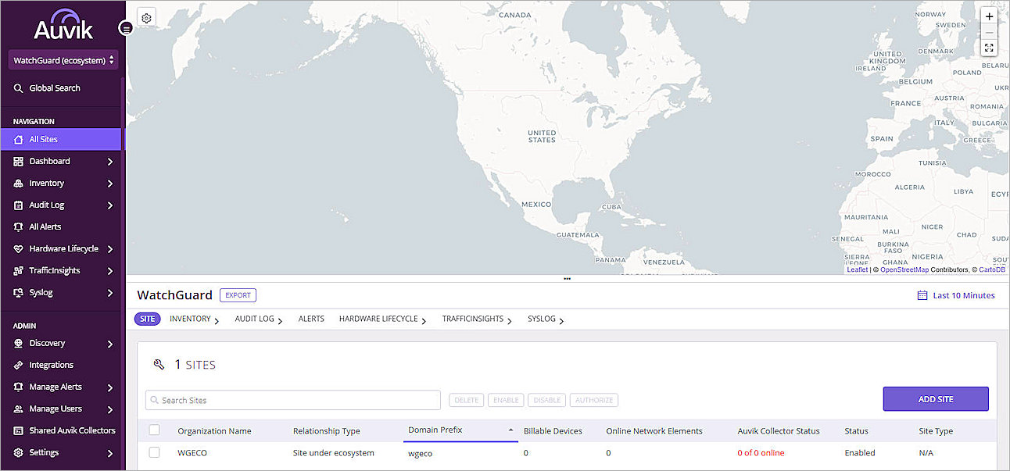Screen dimensions: 1010x471
Task: Open the Inventory tab under WatchGuard
Action: pos(189,319)
